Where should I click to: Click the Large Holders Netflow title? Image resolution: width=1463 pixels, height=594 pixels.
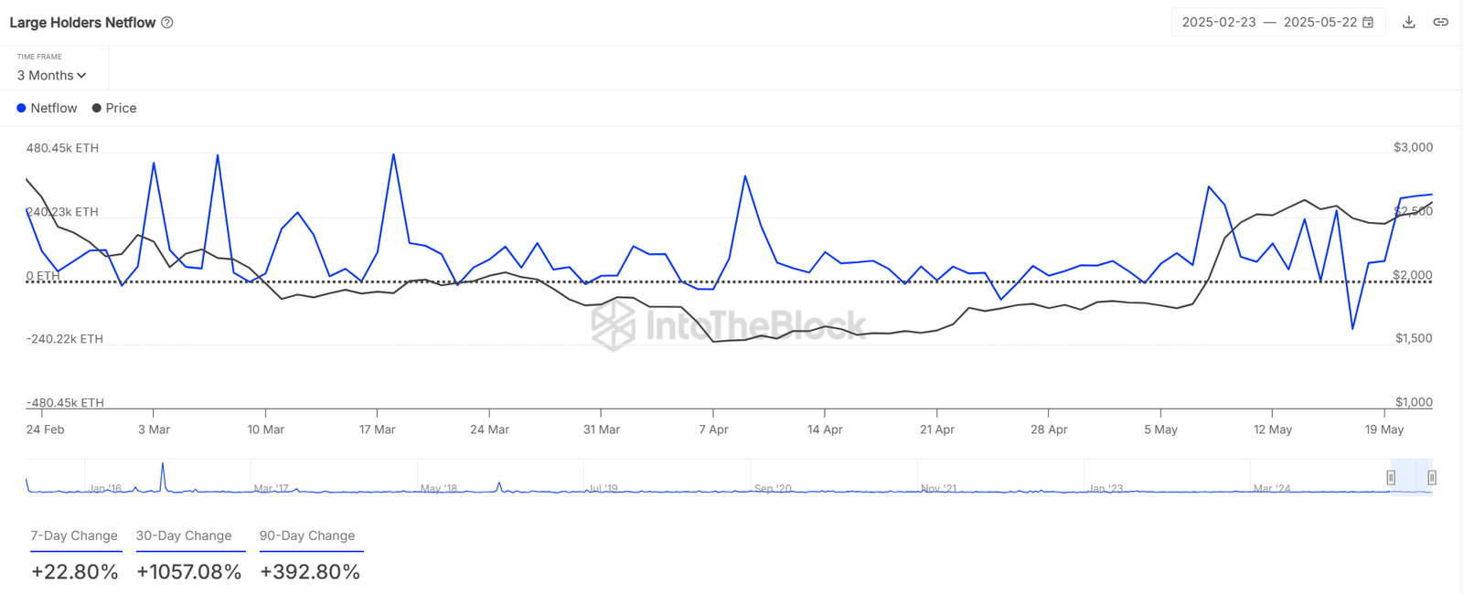click(x=82, y=23)
